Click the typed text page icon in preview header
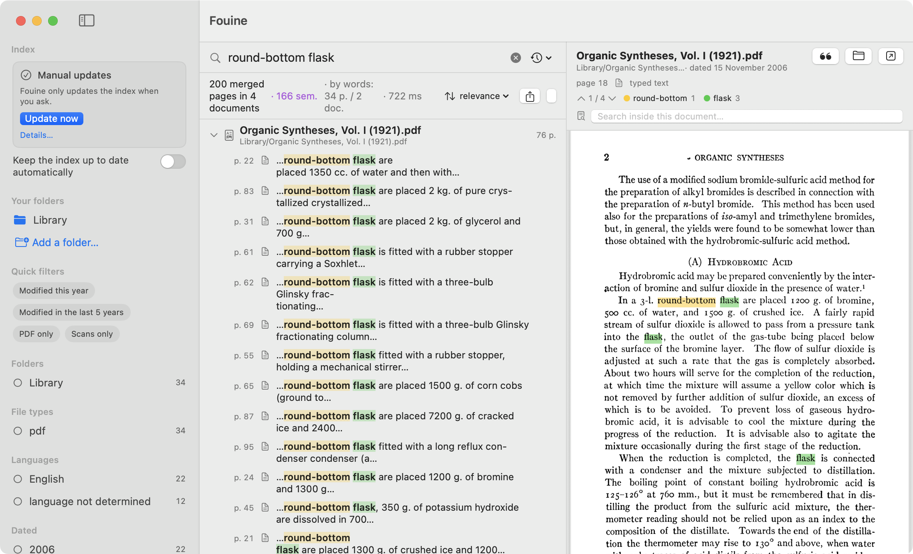The width and height of the screenshot is (913, 554). pos(619,83)
